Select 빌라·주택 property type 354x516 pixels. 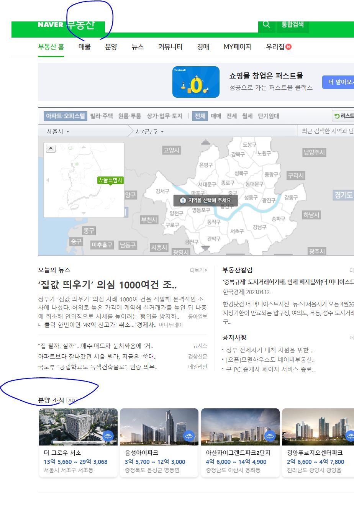[x=102, y=116]
